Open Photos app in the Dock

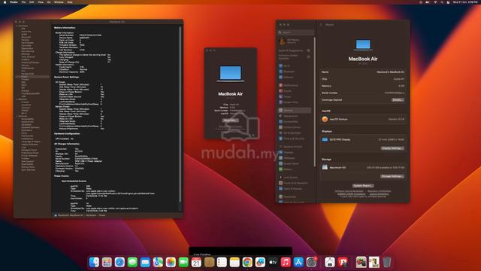pyautogui.click(x=171, y=263)
